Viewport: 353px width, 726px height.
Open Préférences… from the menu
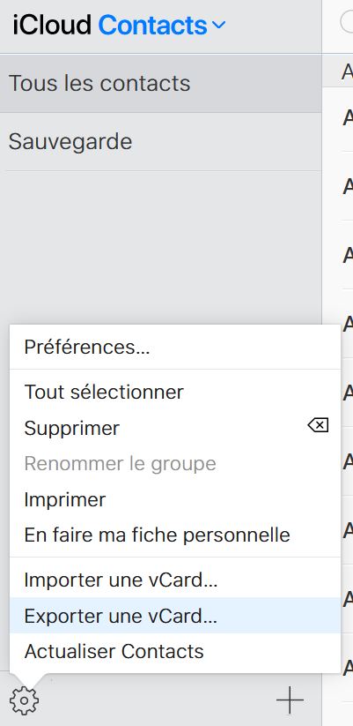click(x=175, y=348)
